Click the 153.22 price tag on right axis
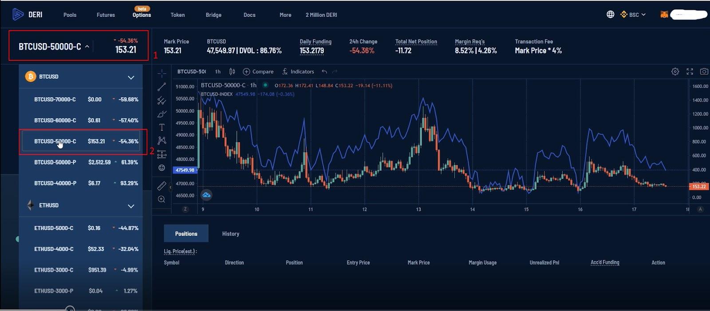 pyautogui.click(x=699, y=186)
